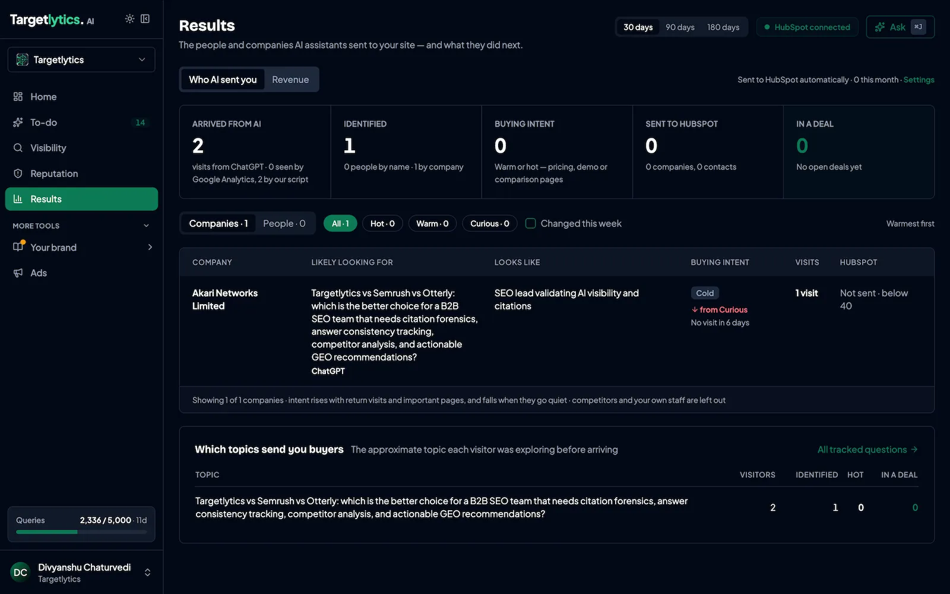
Task: Select the All · 1 filter pill
Action: point(340,223)
